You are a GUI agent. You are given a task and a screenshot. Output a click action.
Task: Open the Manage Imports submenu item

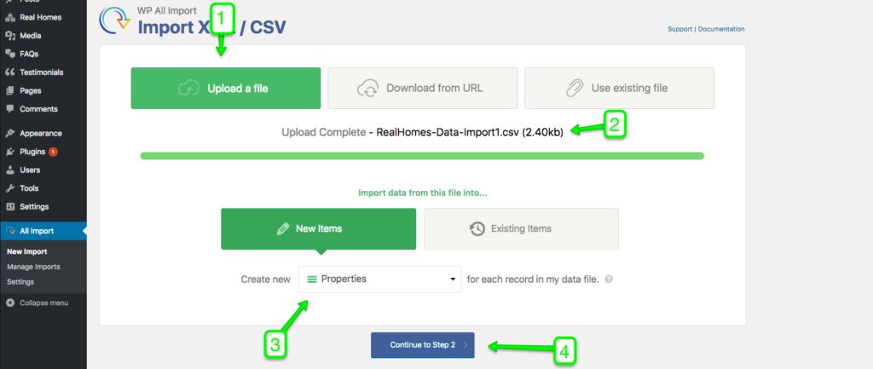pyautogui.click(x=33, y=267)
